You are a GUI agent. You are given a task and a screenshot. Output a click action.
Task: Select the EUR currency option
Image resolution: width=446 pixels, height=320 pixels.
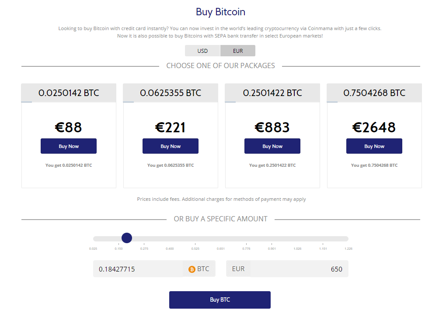tap(238, 51)
